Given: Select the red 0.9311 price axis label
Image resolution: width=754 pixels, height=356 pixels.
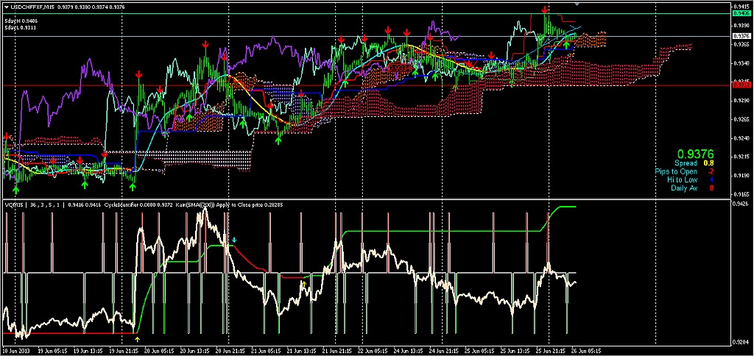Looking at the screenshot, I should pos(741,85).
